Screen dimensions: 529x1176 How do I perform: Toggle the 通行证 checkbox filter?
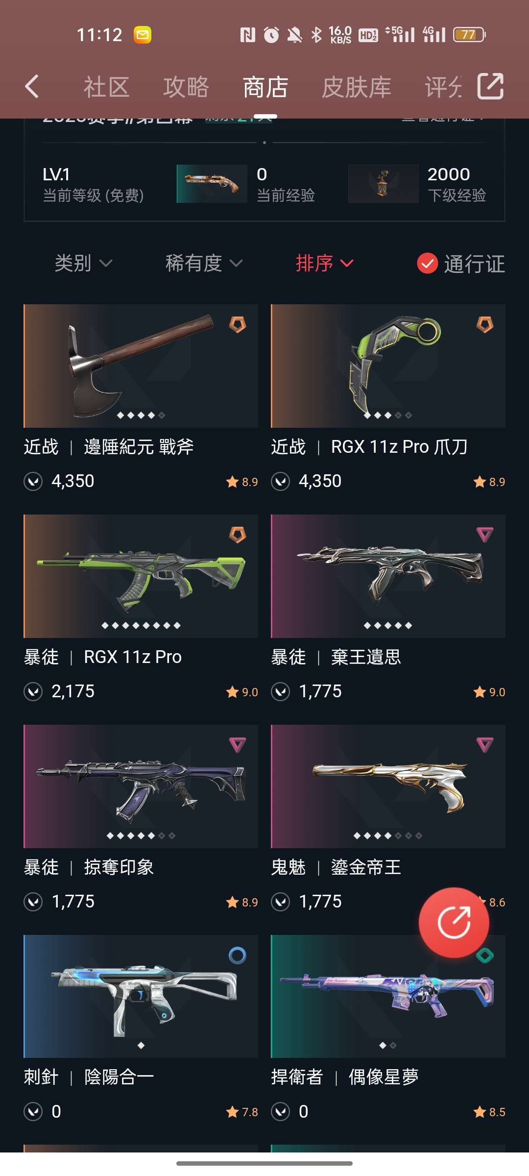click(x=460, y=264)
